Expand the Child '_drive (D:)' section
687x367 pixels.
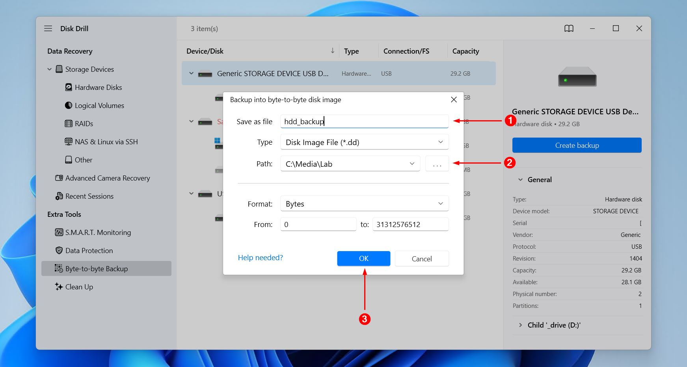pyautogui.click(x=520, y=325)
